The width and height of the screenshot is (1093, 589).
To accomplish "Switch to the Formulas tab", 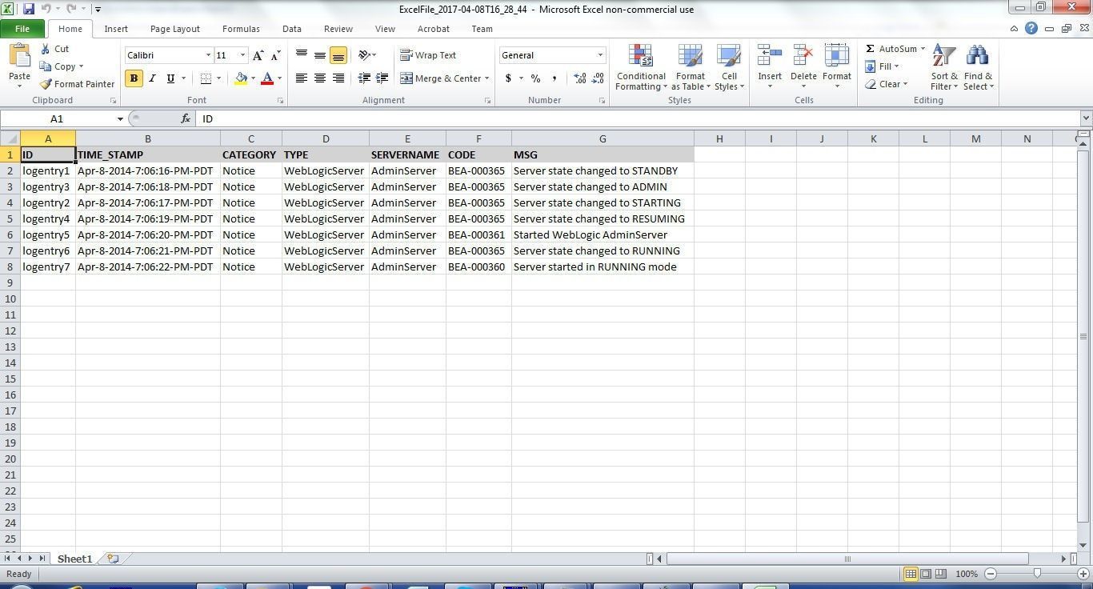I will pyautogui.click(x=241, y=29).
